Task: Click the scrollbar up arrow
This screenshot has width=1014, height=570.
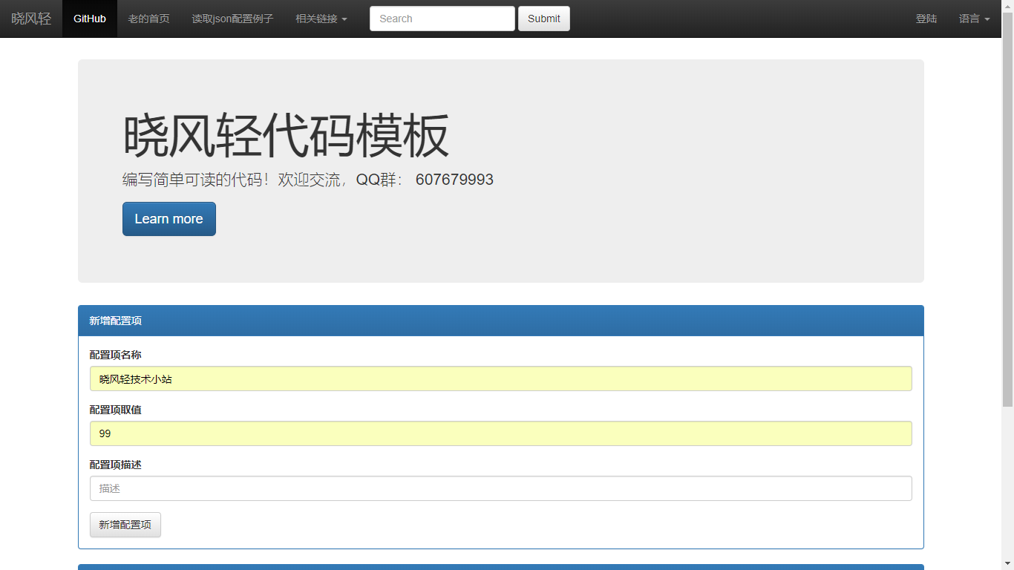Action: [x=1007, y=6]
